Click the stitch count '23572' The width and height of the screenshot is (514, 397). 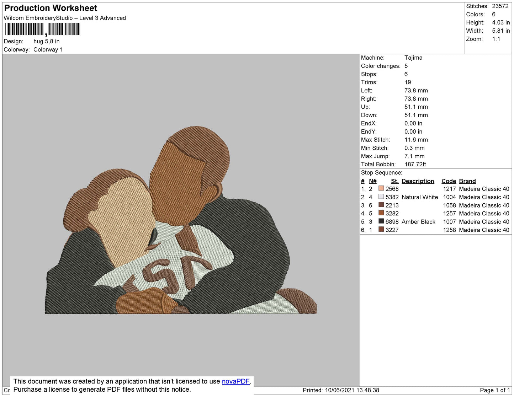coord(500,6)
